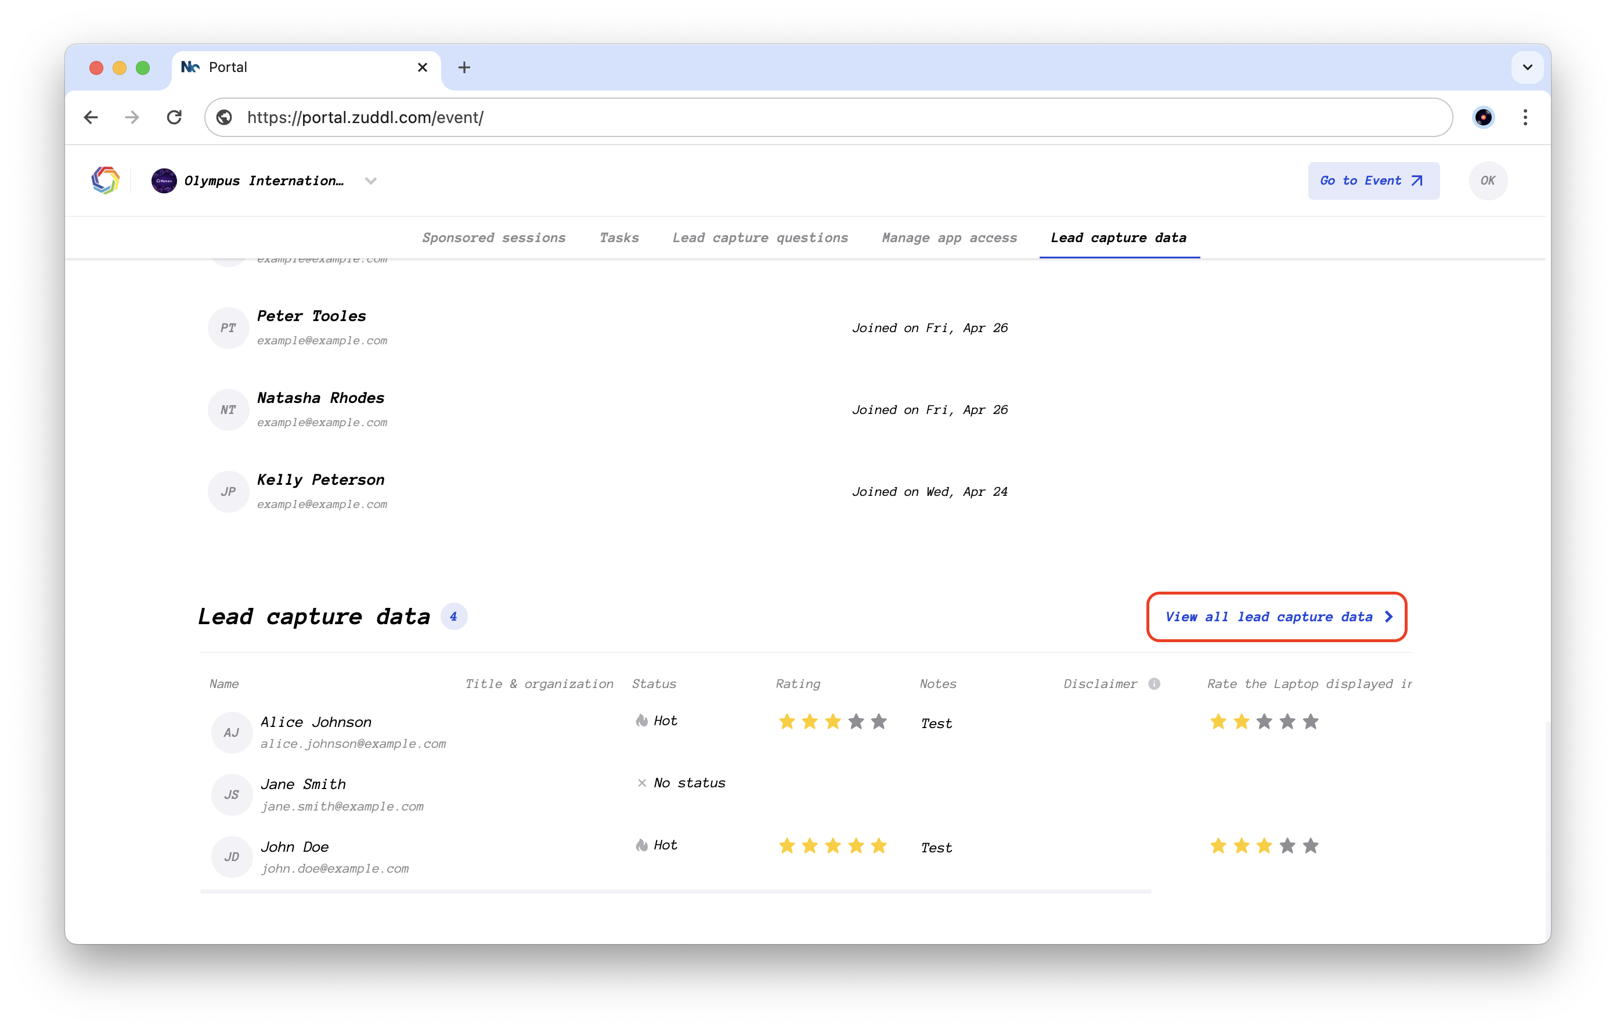The image size is (1616, 1030).
Task: Click the Zuddl colorful logo icon
Action: [x=106, y=181]
